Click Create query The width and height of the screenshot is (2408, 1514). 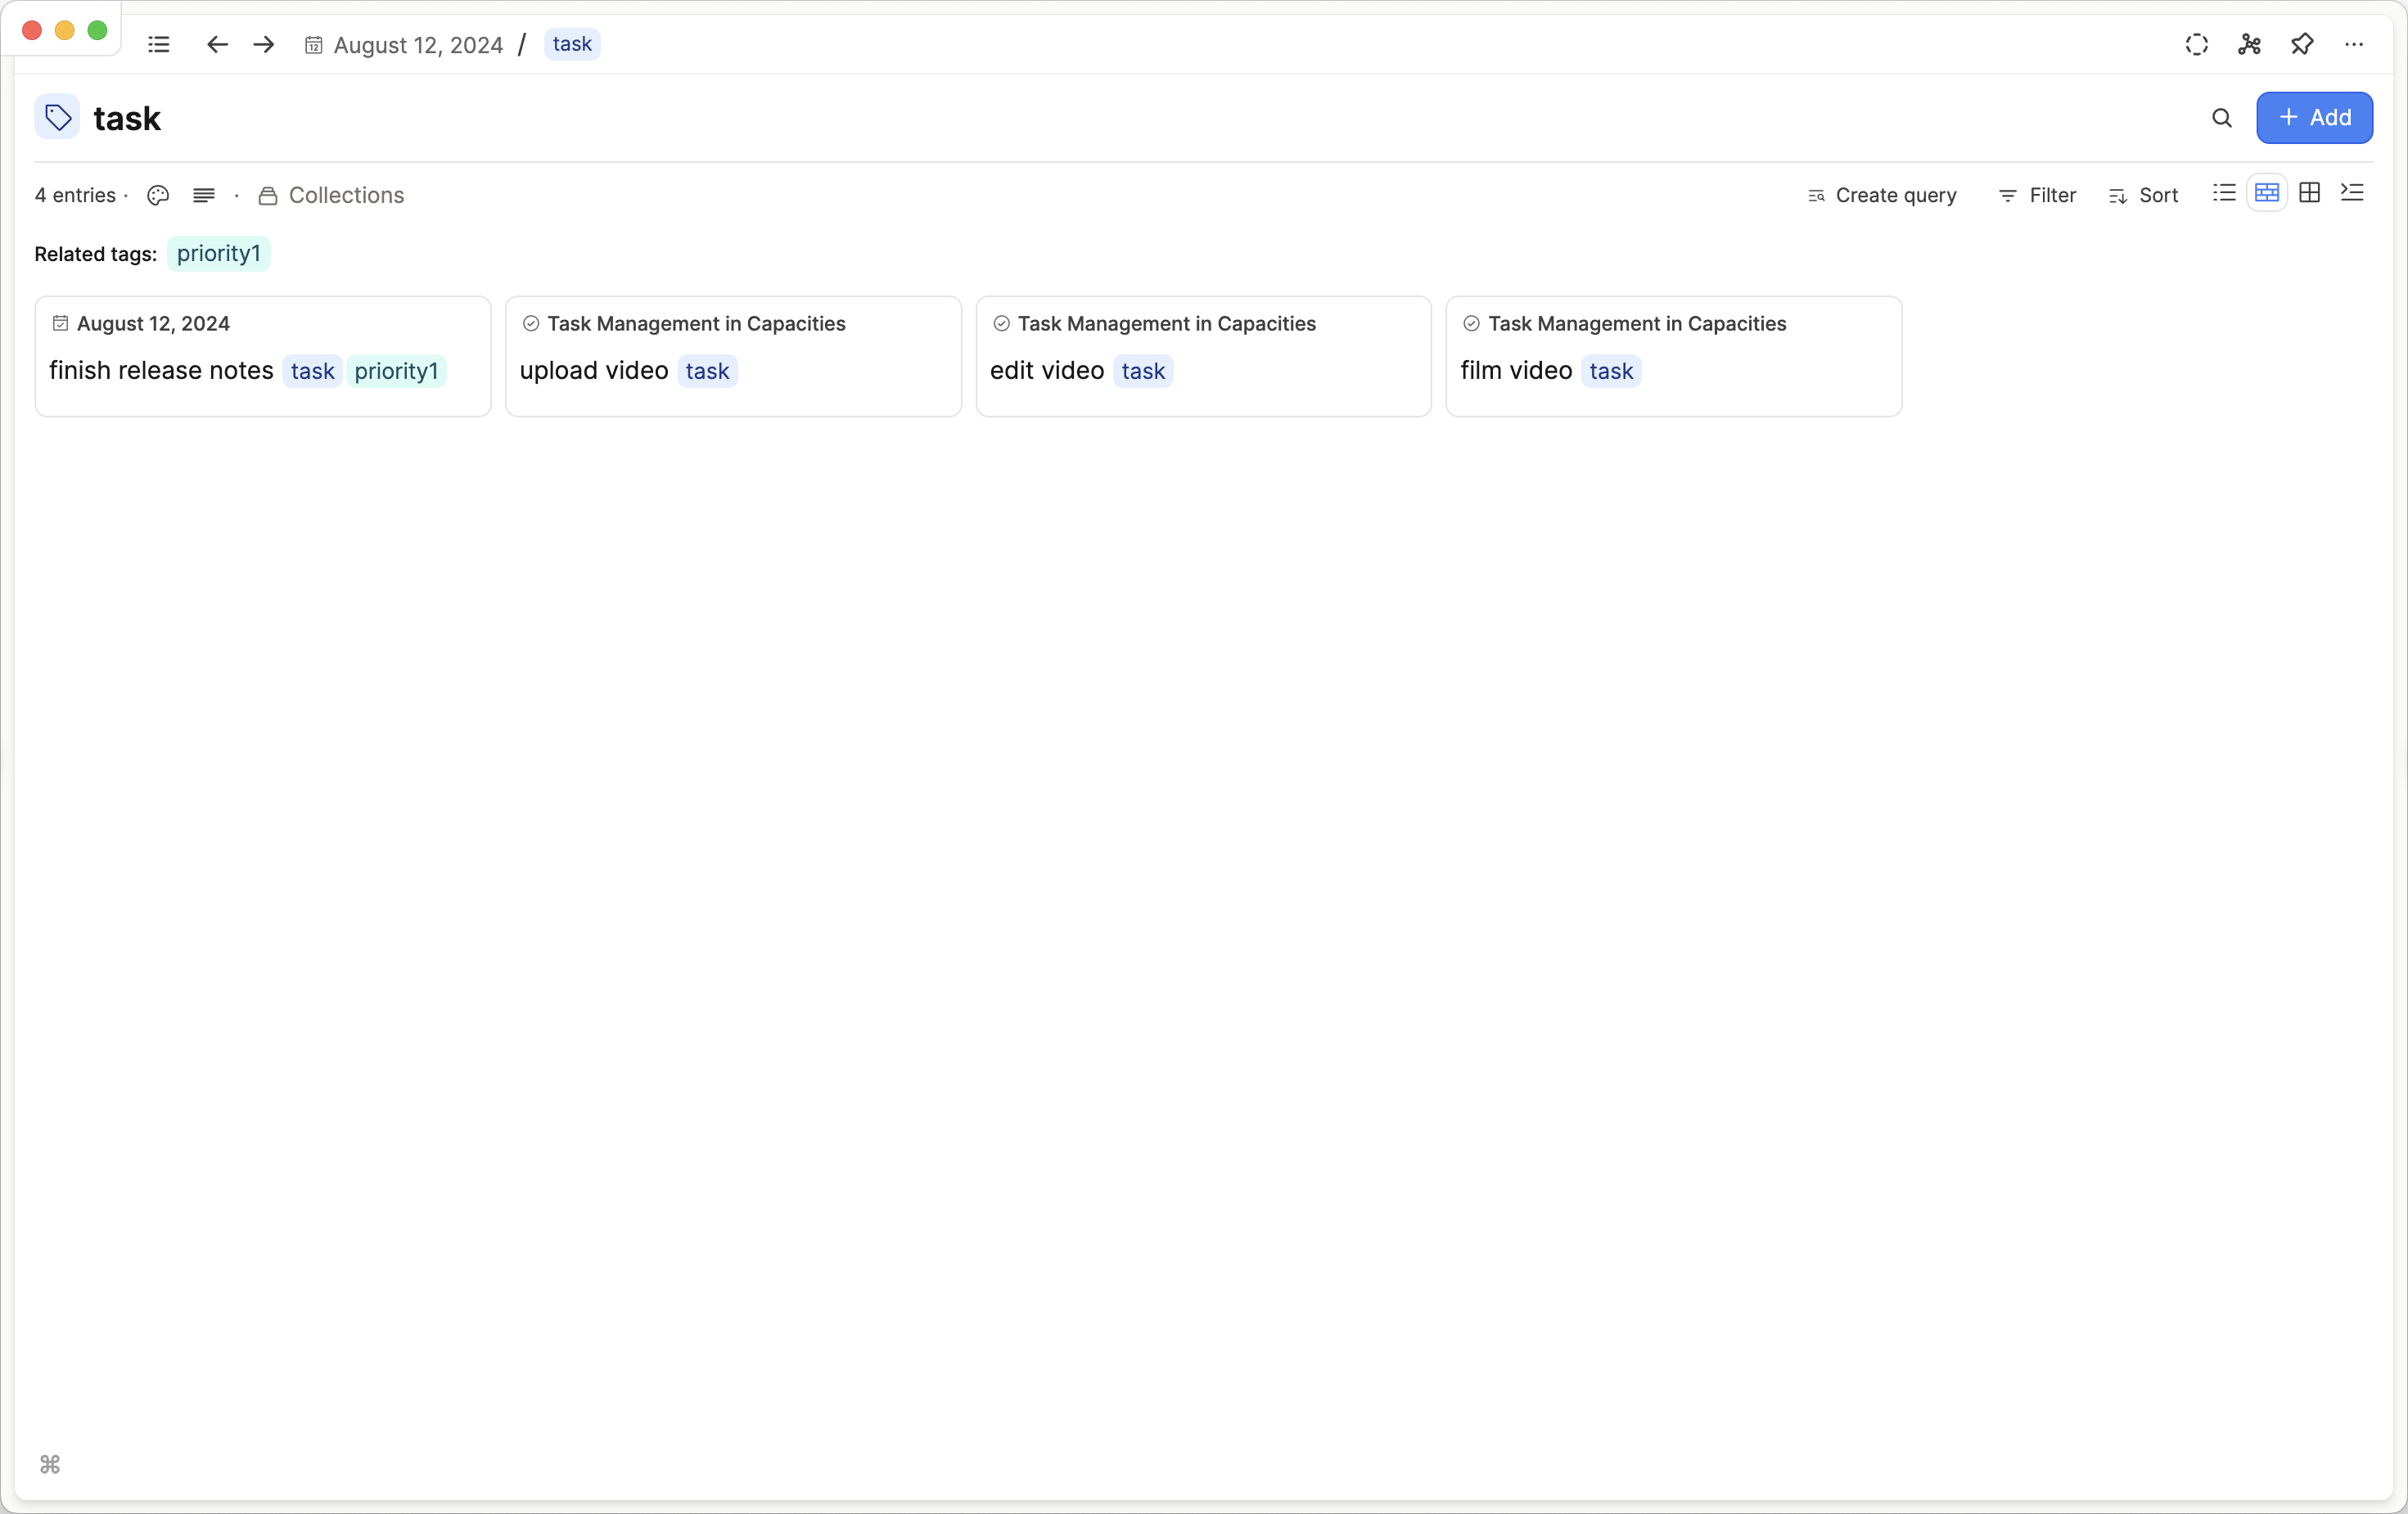(1882, 195)
